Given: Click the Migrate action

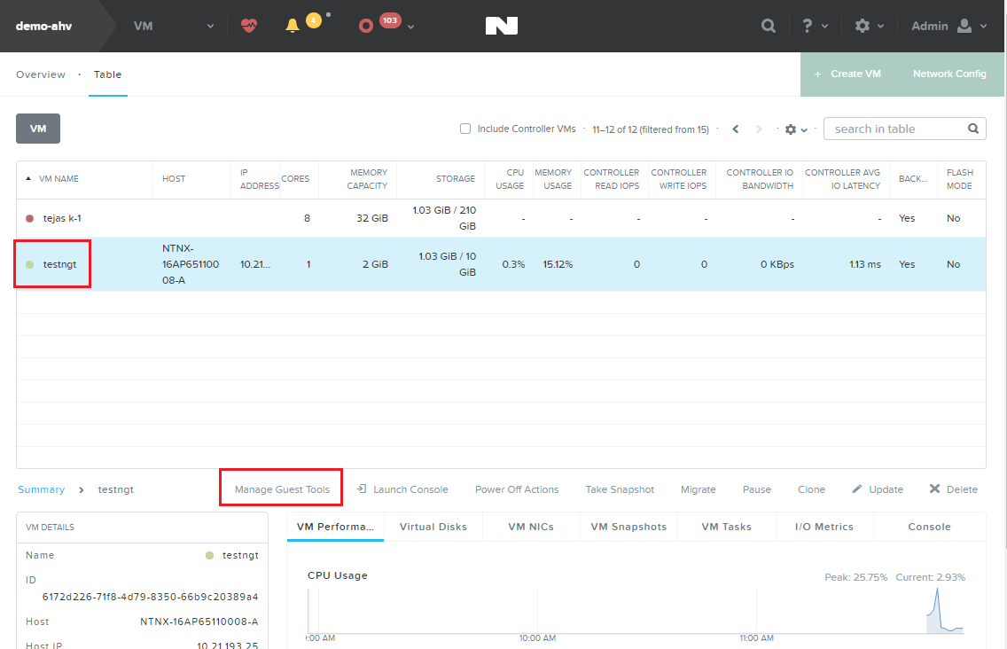Looking at the screenshot, I should coord(699,489).
